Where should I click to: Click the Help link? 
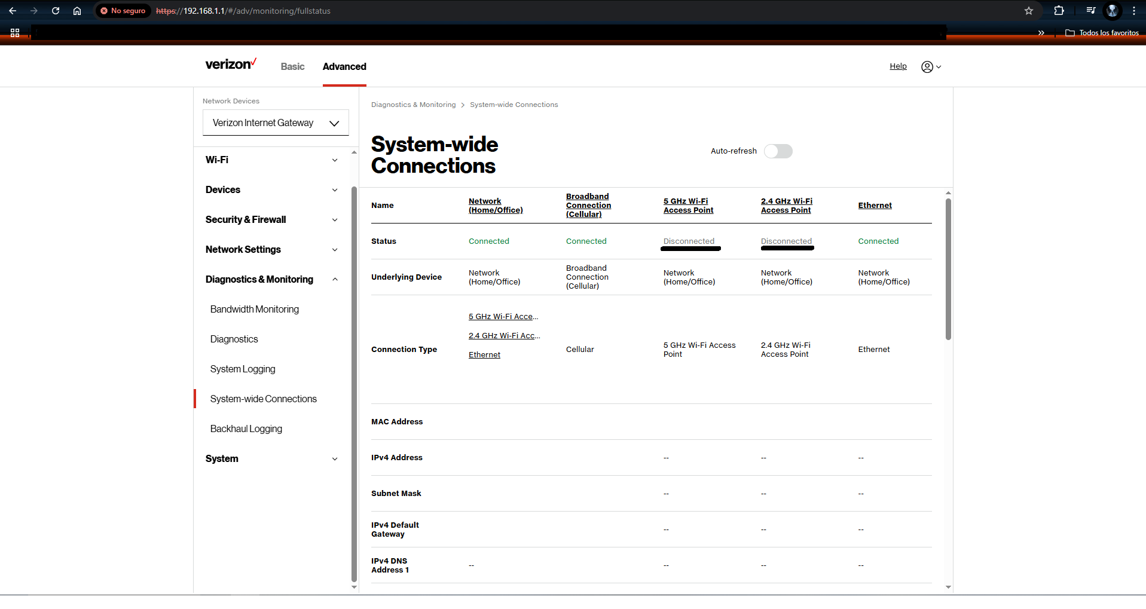pos(898,66)
